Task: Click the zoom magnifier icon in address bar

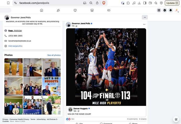Action: tap(91, 3)
